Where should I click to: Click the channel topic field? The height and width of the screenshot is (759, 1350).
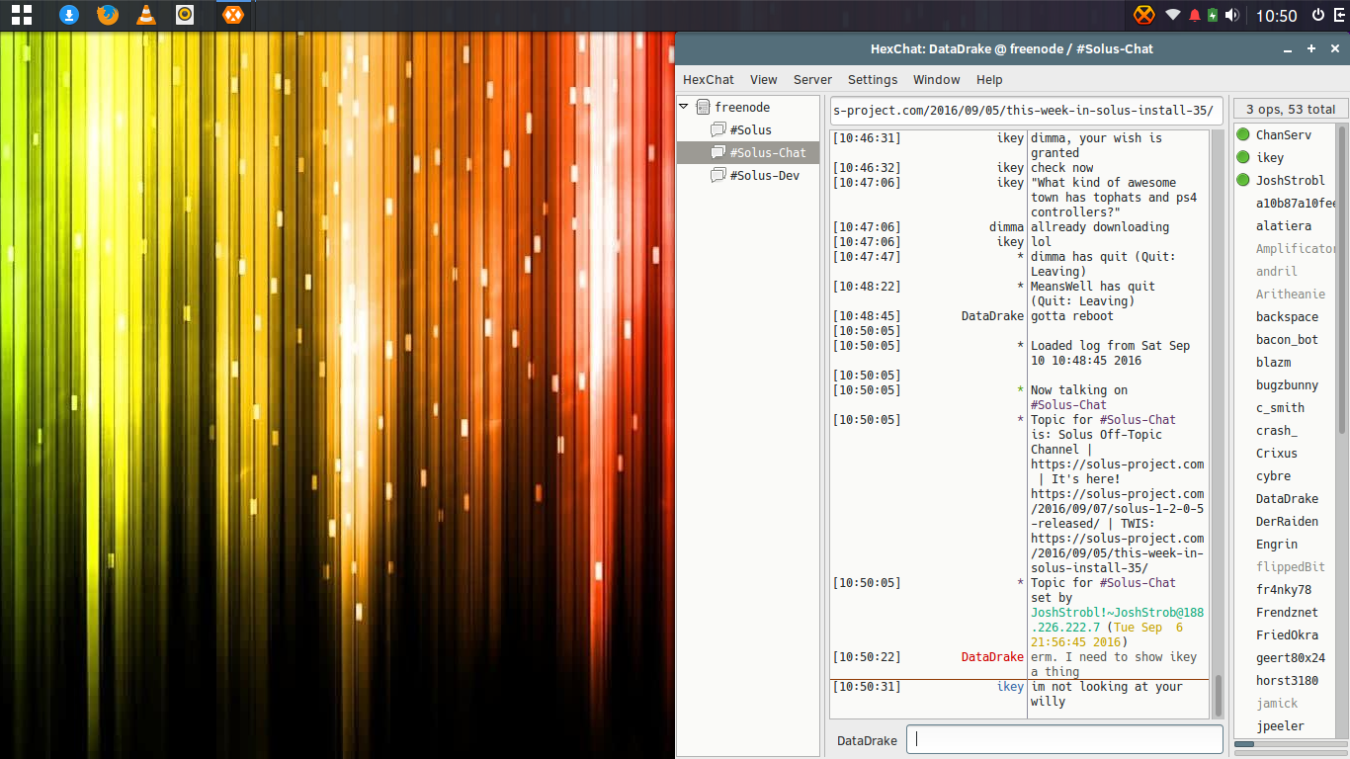click(1027, 110)
